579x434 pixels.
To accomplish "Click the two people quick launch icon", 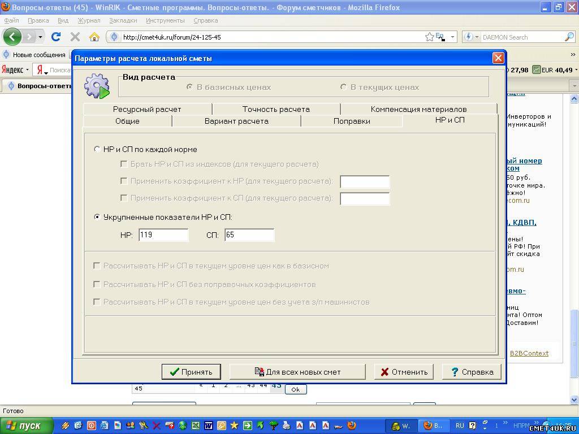I will pyautogui.click(x=131, y=426).
